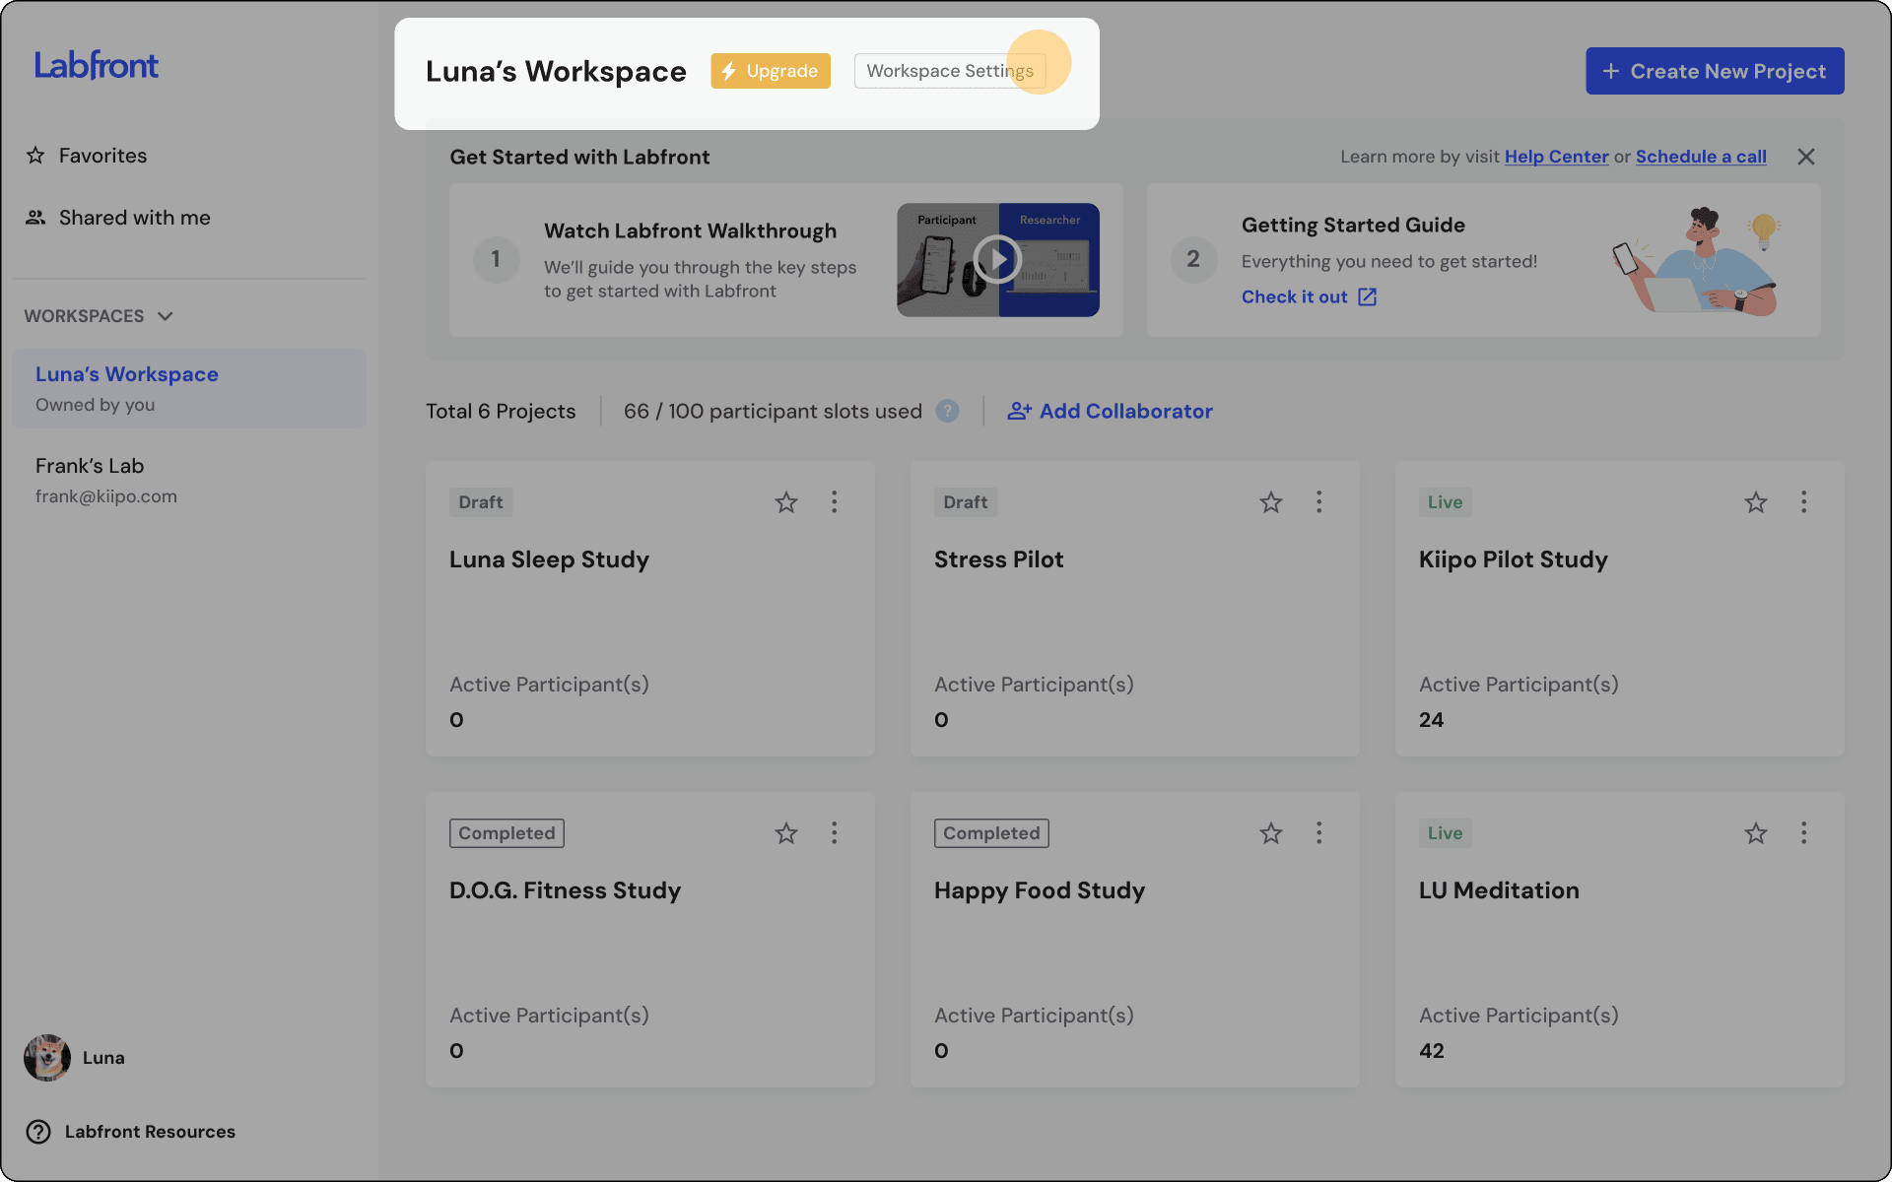
Task: Star the D.O.G. Fitness Study card
Action: click(785, 833)
